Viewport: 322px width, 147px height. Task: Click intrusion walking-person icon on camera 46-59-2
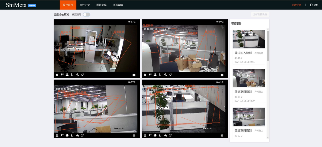click(150, 75)
